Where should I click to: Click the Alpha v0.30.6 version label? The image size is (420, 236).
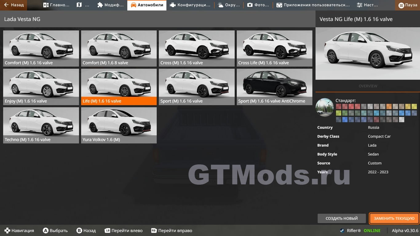pos(405,230)
